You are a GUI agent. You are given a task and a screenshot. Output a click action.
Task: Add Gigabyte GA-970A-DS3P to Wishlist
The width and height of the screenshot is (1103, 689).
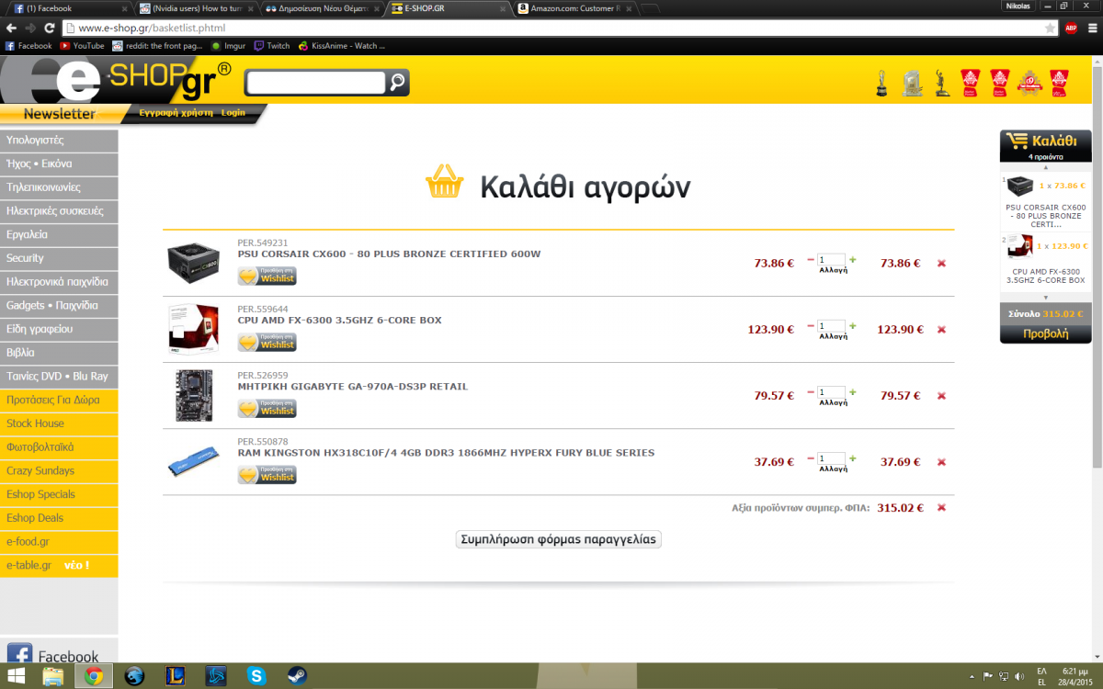[267, 409]
